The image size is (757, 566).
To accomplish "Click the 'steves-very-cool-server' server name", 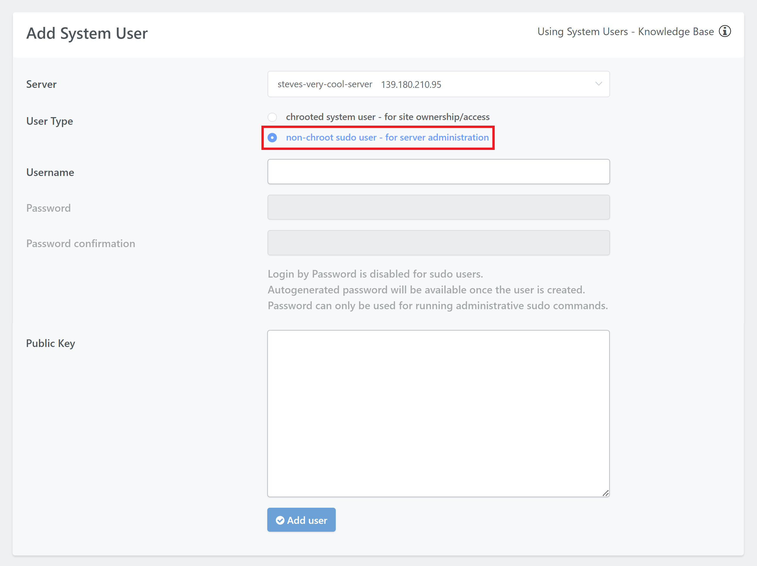I will coord(325,84).
